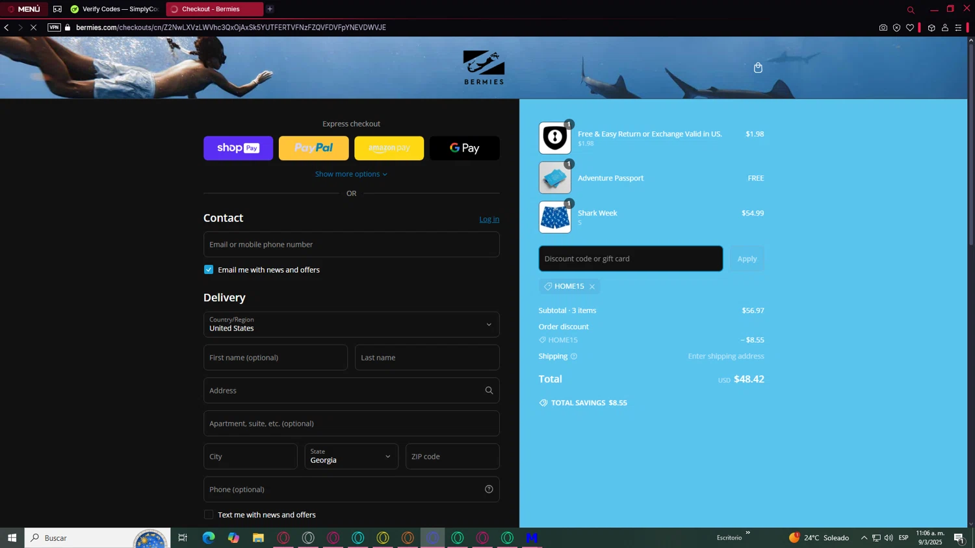
Task: Open the State dropdown showing Georgia
Action: (351, 456)
